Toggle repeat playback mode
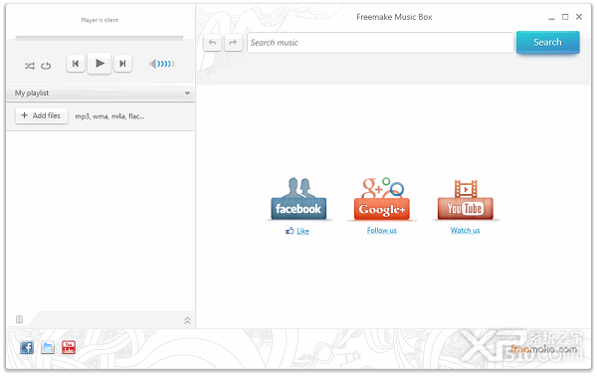Image resolution: width=597 pixels, height=376 pixels. pos(46,66)
